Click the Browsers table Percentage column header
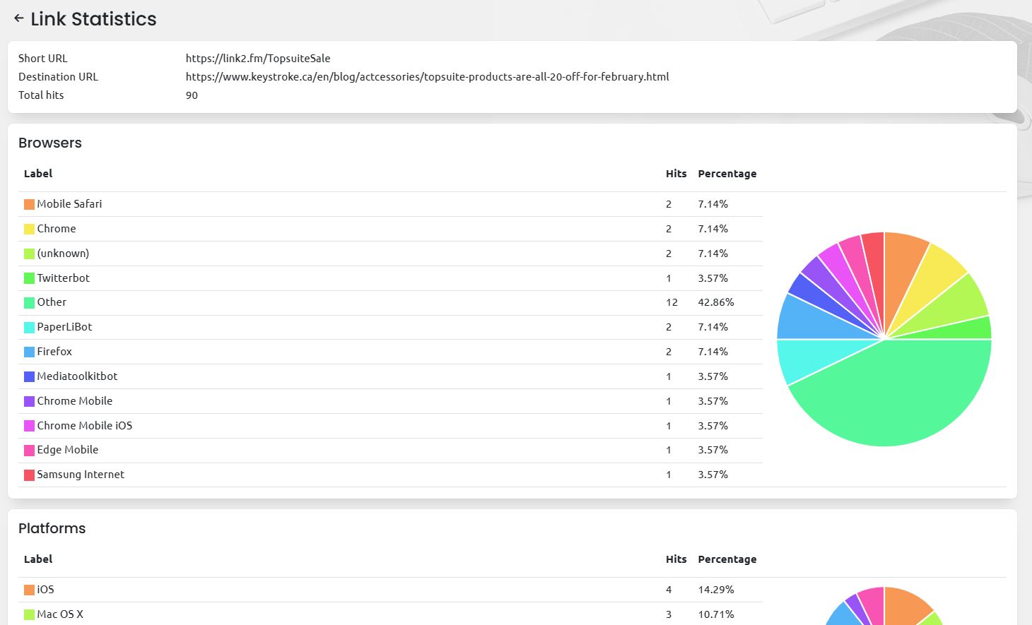This screenshot has height=625, width=1032. click(x=727, y=174)
